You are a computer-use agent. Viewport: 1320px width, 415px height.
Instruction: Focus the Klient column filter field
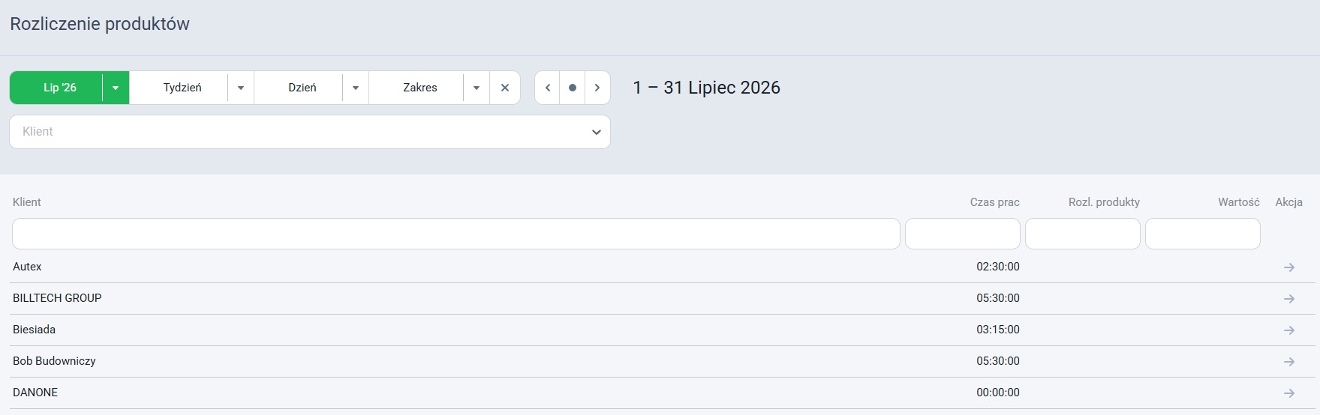click(x=456, y=234)
